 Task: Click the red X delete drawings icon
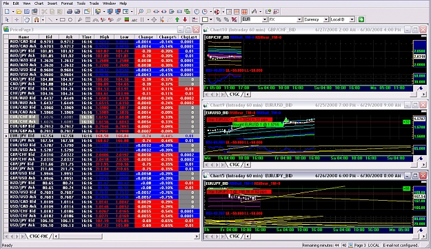pos(234,19)
